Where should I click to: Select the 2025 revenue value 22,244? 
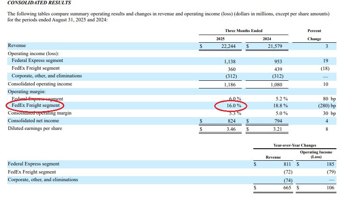coord(228,46)
